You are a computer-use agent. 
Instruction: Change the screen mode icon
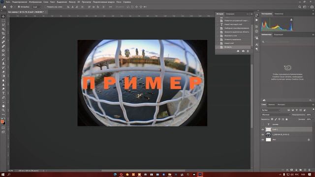coord(3,132)
